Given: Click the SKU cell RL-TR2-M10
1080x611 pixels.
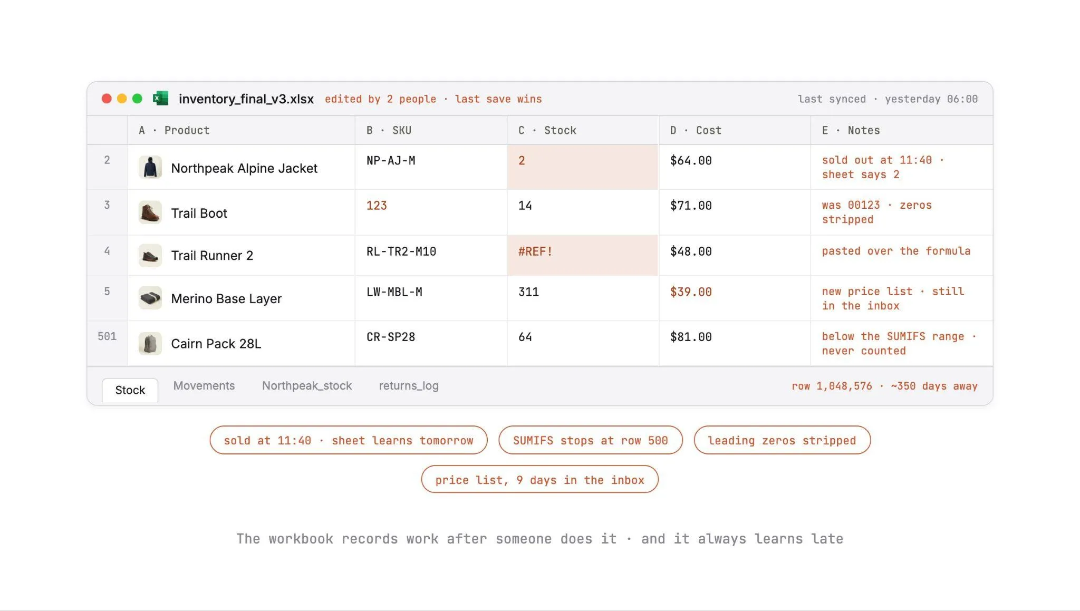Looking at the screenshot, I should coord(431,256).
